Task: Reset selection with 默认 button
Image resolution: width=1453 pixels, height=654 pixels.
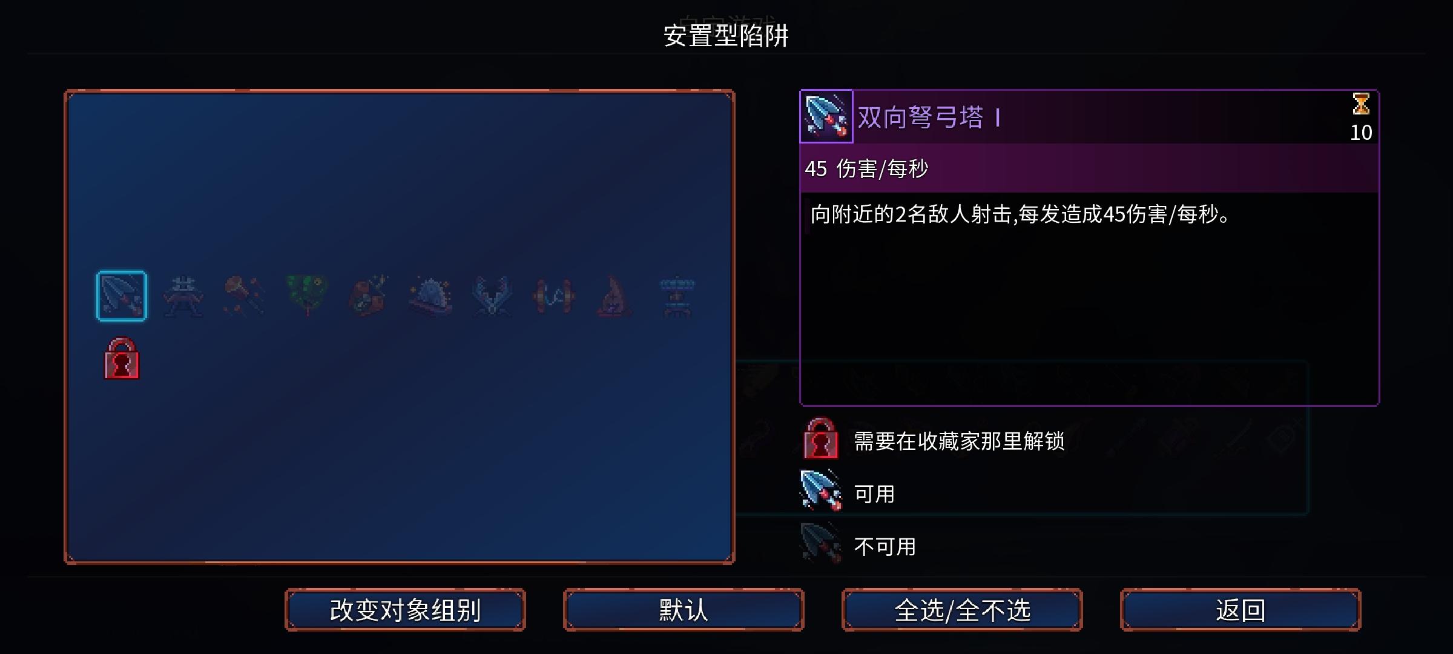Action: point(684,610)
